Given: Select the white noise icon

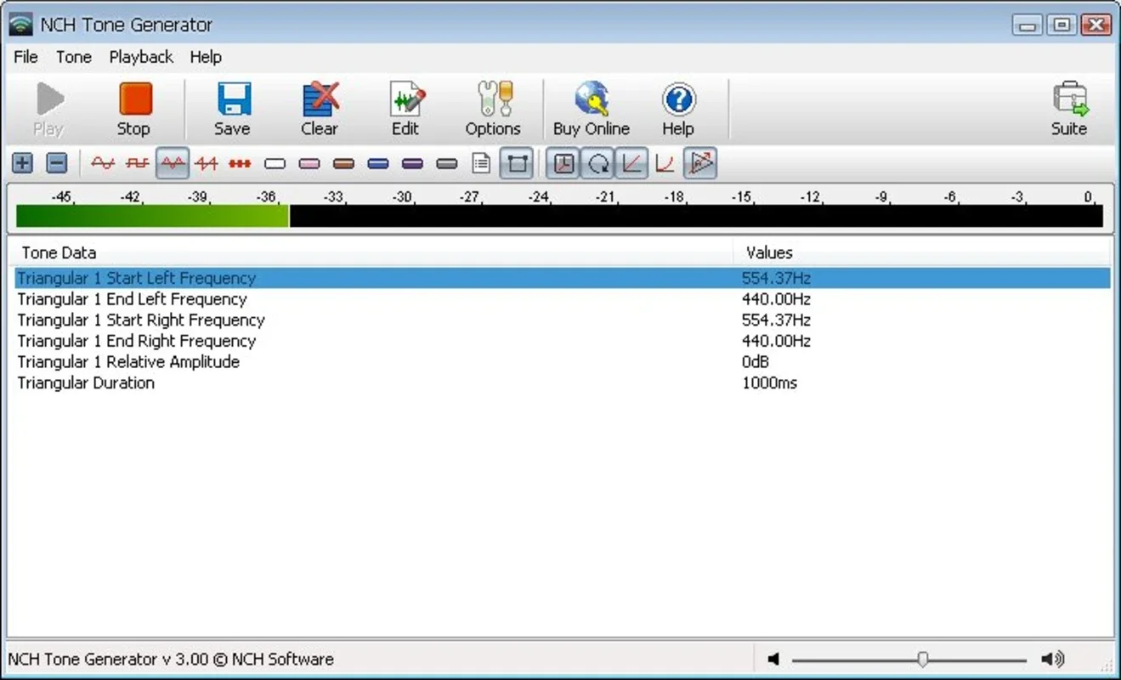Looking at the screenshot, I should [x=275, y=163].
